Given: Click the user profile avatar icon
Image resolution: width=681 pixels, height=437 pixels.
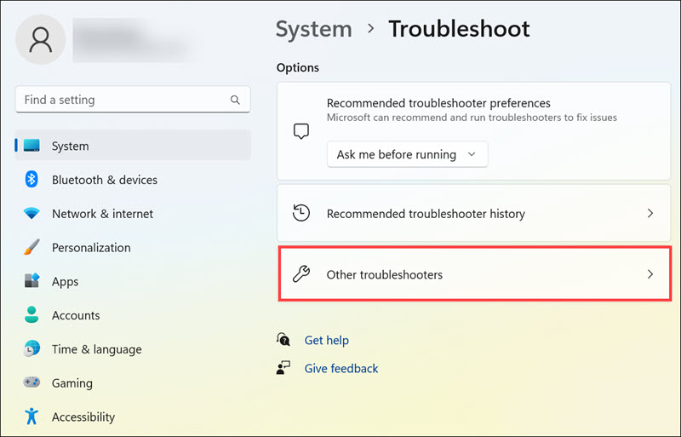Looking at the screenshot, I should (40, 38).
